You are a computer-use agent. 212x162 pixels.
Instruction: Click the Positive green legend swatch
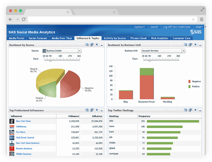(189, 86)
